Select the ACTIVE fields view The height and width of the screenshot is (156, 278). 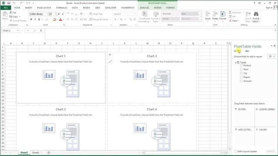click(237, 51)
